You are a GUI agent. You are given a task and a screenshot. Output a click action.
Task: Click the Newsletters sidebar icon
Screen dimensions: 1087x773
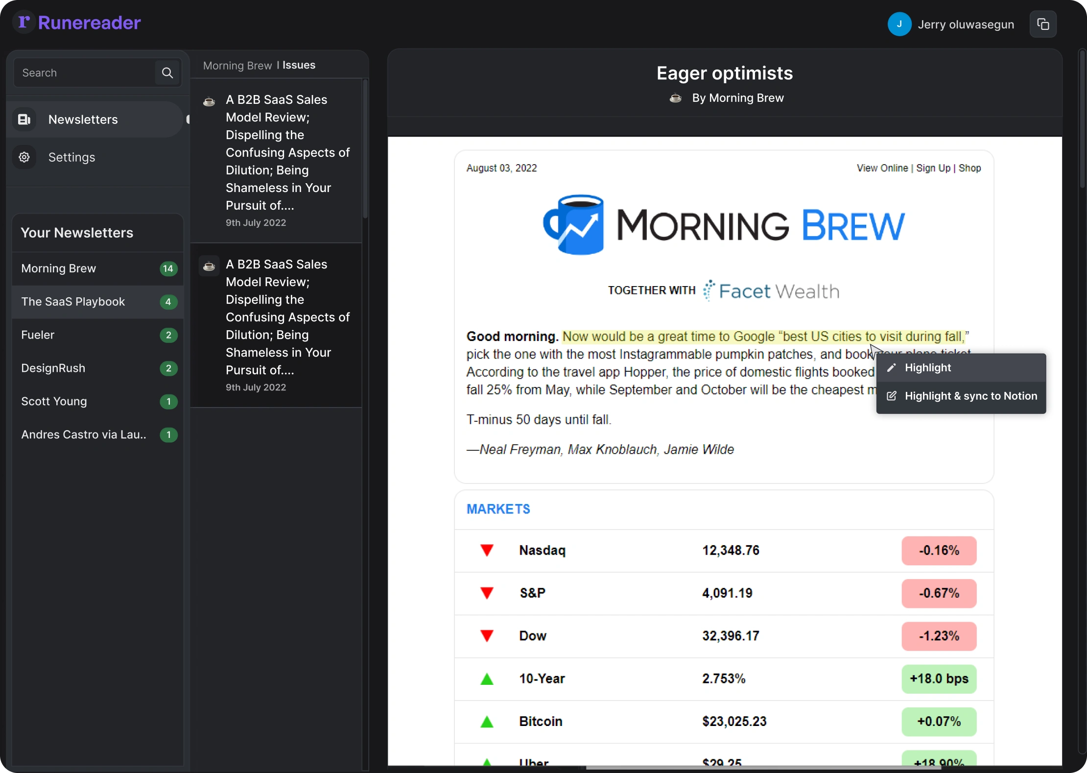pos(24,119)
